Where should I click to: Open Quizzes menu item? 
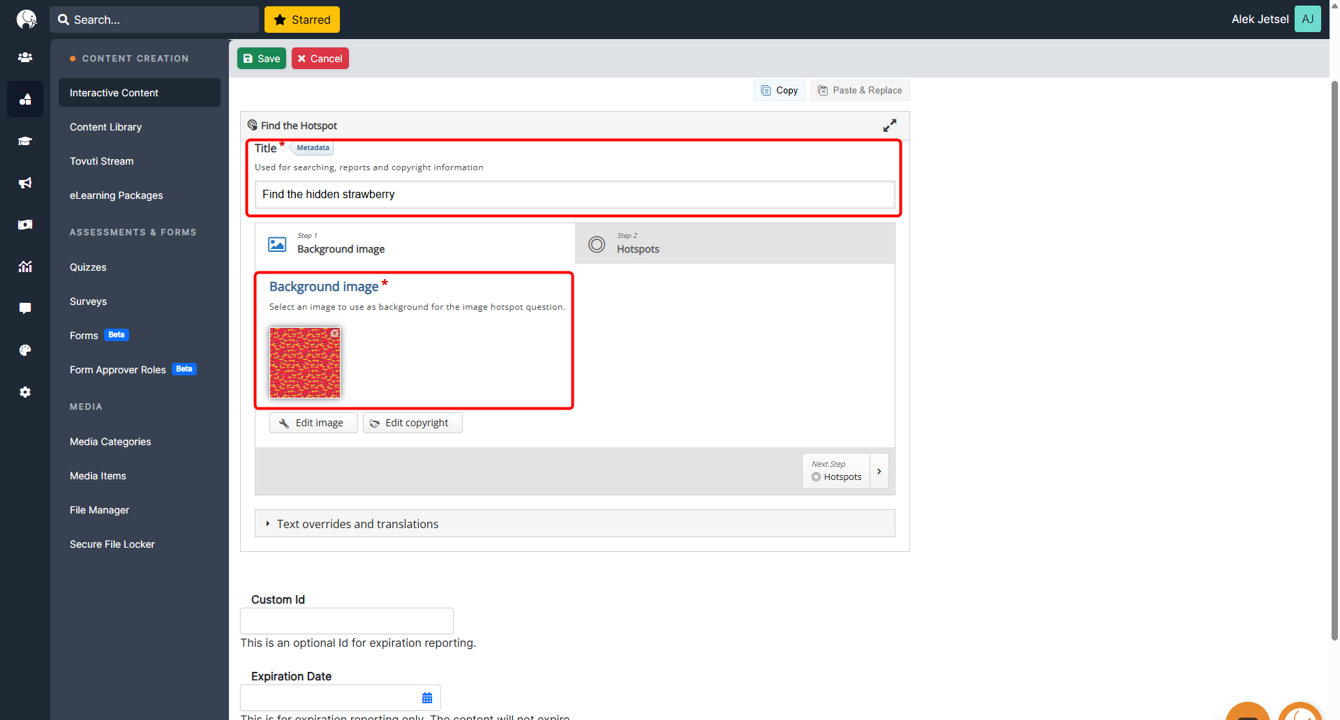pyautogui.click(x=88, y=267)
